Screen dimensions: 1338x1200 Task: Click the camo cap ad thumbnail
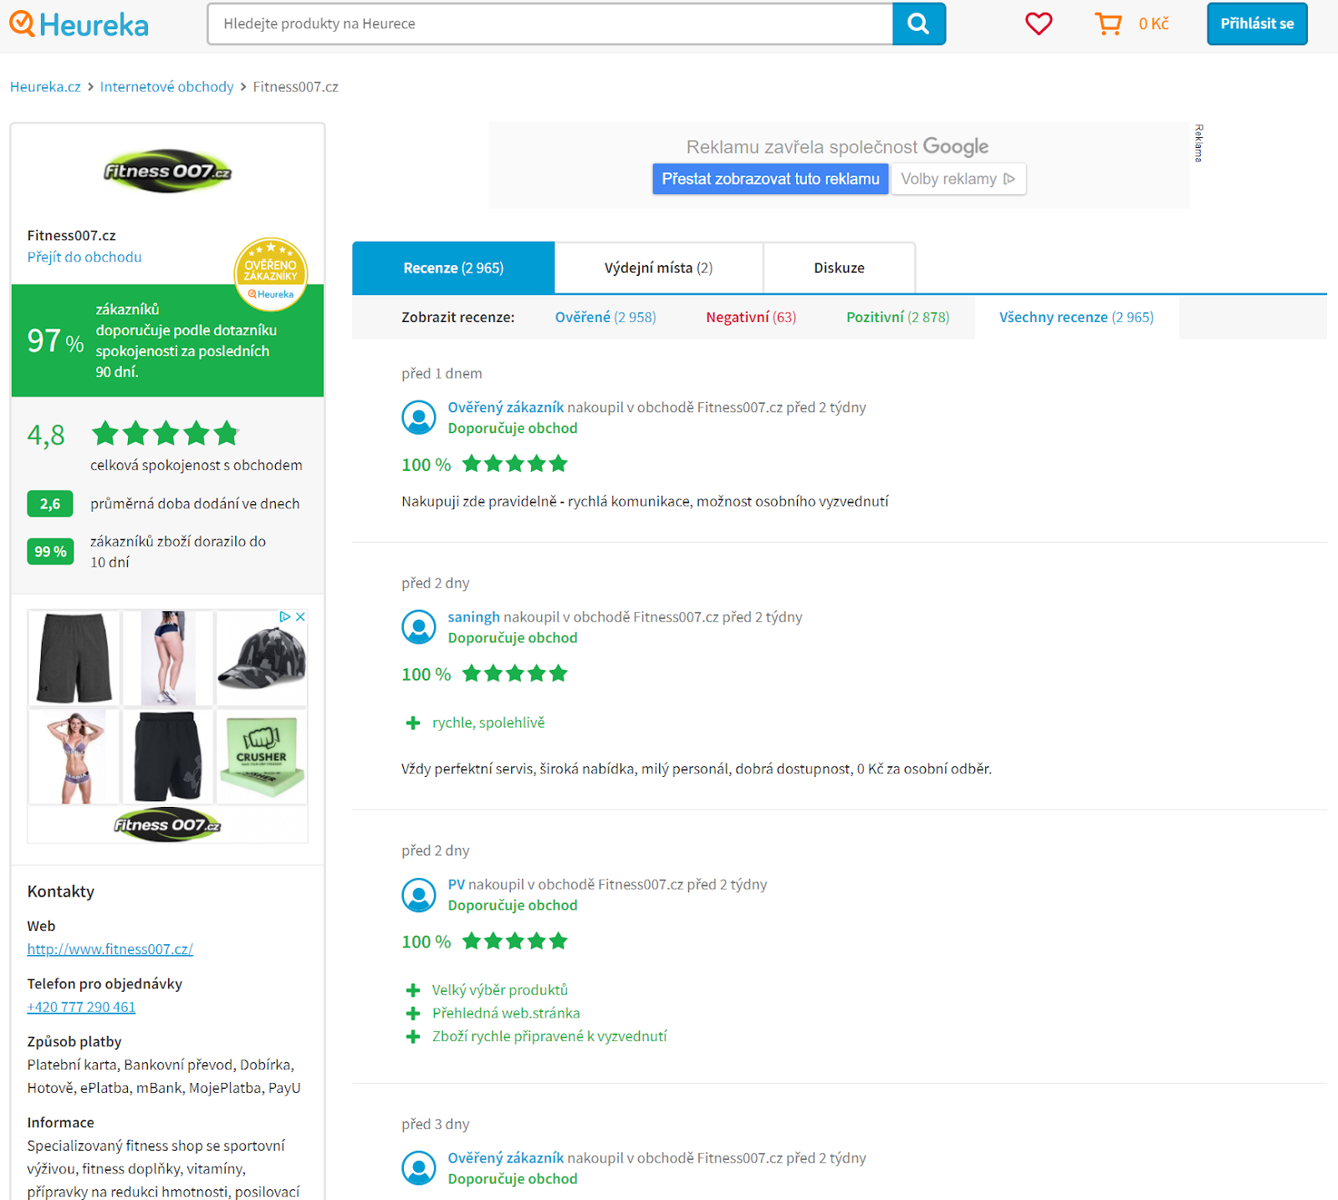262,658
